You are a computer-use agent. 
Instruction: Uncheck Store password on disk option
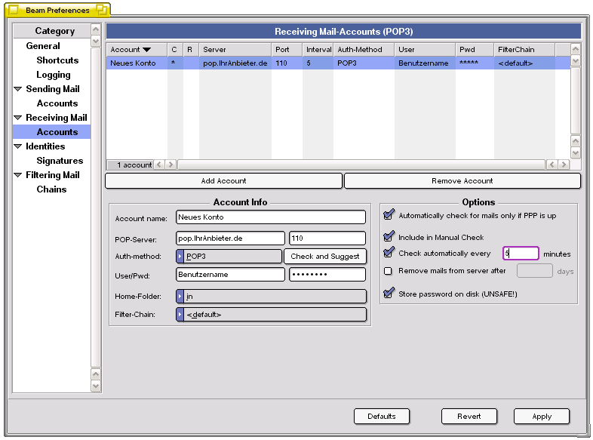[x=389, y=294]
